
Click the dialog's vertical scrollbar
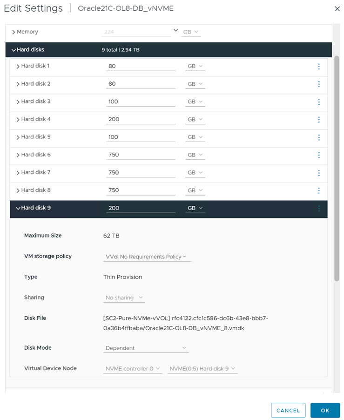coord(337,168)
